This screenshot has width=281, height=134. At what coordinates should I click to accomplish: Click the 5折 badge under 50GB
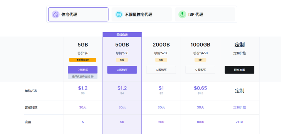point(122,60)
